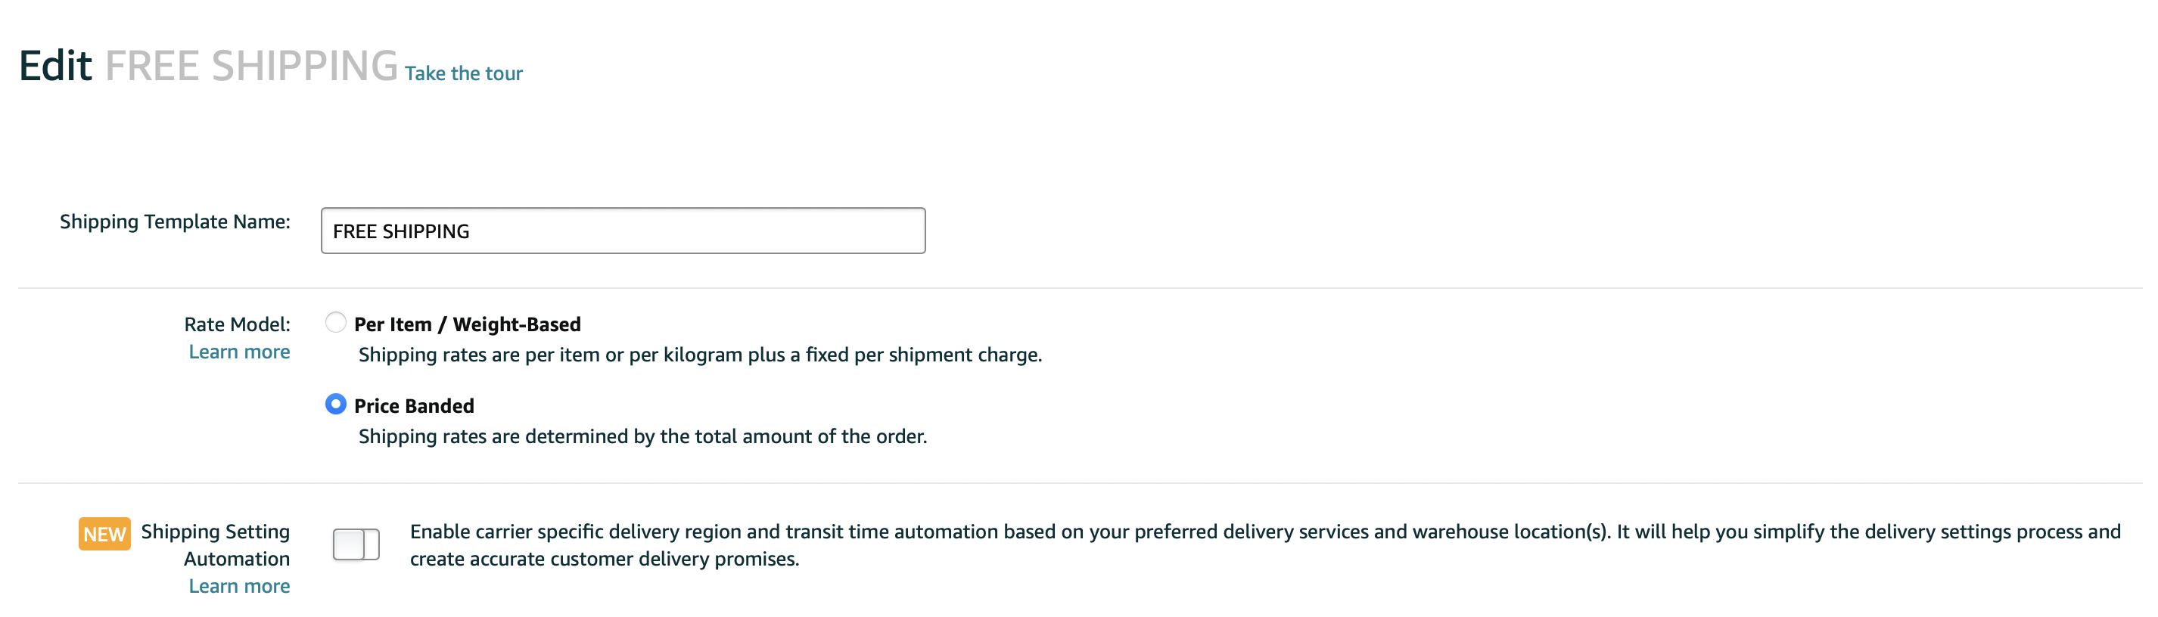Open Learn more under Shipping Setting Automation
The image size is (2158, 617).
click(x=239, y=586)
